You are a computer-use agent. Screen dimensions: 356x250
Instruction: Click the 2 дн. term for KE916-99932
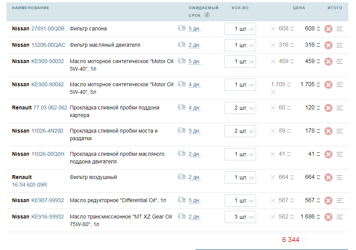(x=195, y=217)
